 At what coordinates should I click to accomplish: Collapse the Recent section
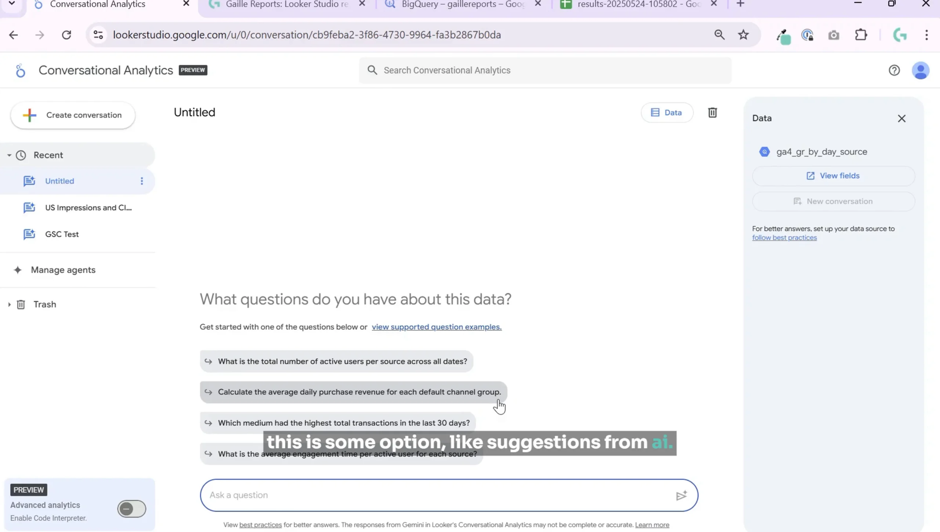(x=9, y=155)
